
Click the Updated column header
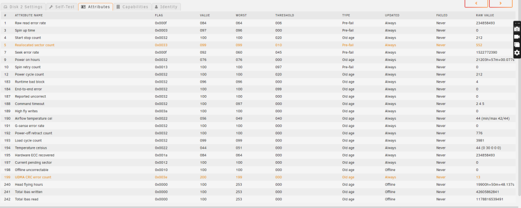(x=392, y=16)
